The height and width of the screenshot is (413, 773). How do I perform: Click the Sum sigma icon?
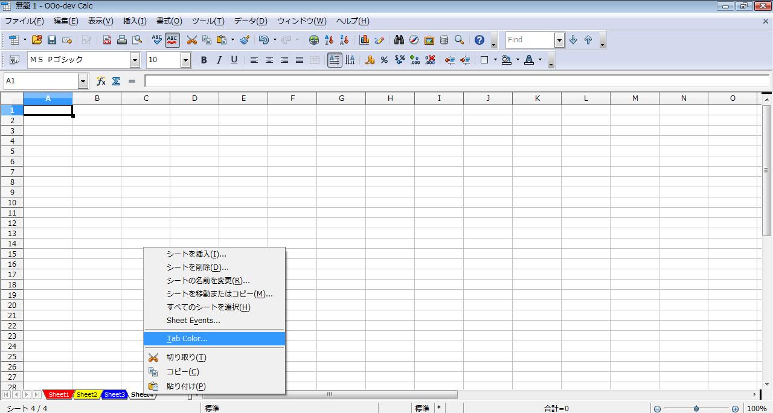tap(116, 81)
